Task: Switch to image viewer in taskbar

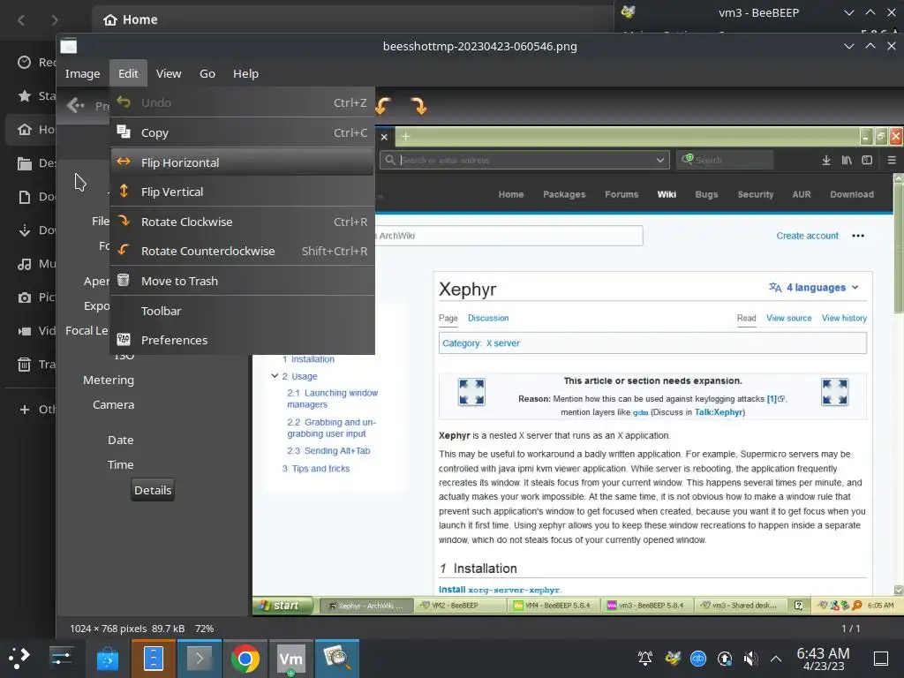Action: (x=336, y=659)
